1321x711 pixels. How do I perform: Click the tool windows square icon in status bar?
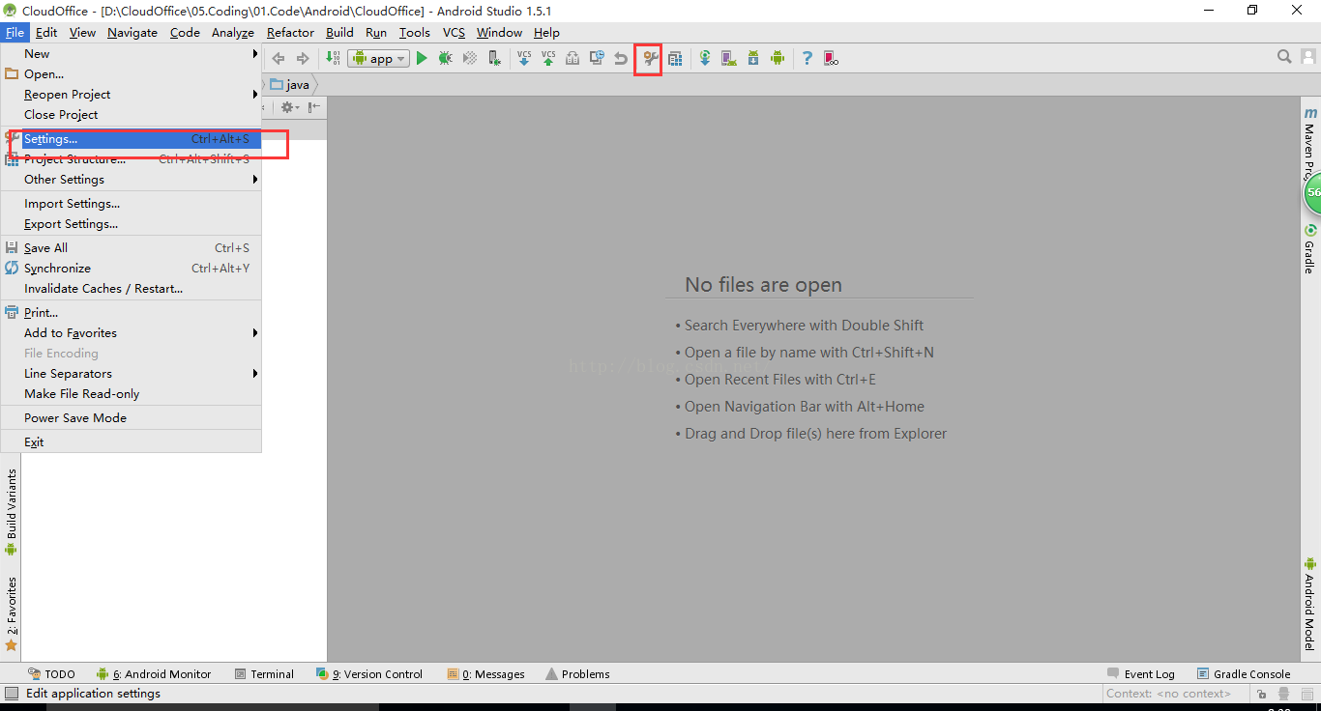(12, 693)
